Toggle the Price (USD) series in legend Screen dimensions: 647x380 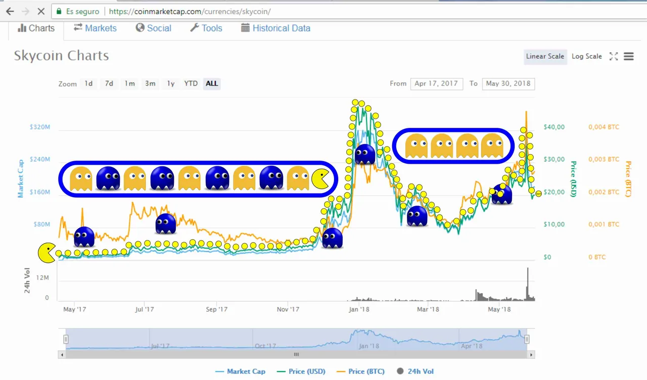click(300, 371)
